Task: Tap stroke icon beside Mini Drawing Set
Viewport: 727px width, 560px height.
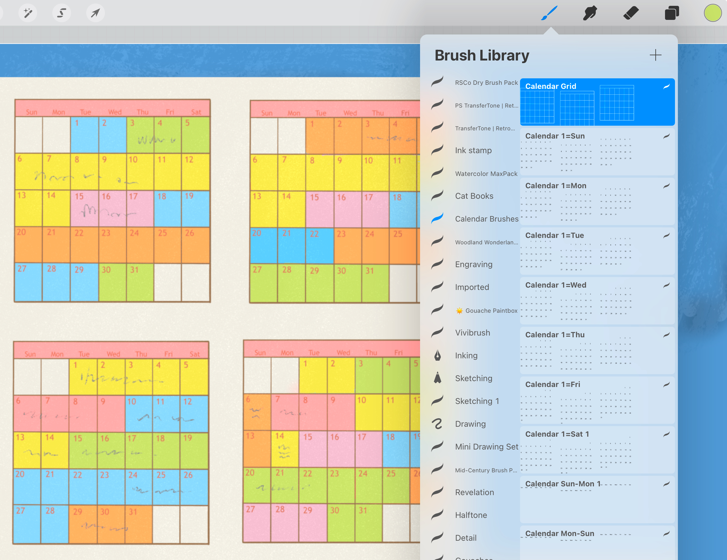Action: 437,446
